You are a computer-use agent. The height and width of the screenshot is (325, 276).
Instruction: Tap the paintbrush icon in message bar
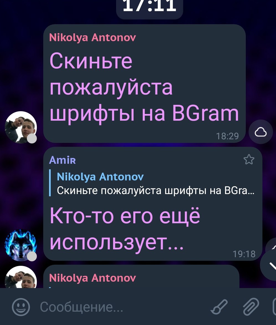tap(219, 307)
